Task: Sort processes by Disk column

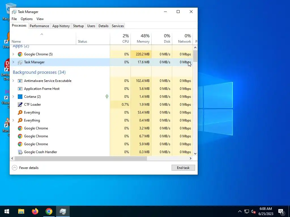Action: (162, 38)
